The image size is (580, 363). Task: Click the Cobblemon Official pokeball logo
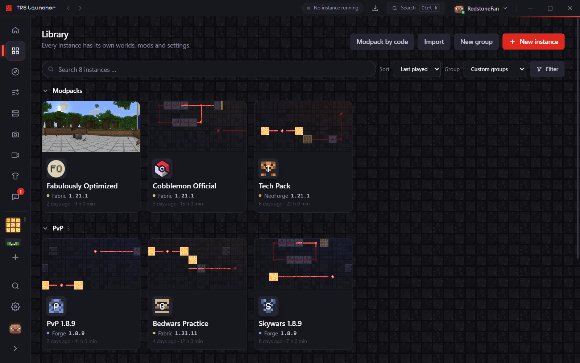click(162, 169)
